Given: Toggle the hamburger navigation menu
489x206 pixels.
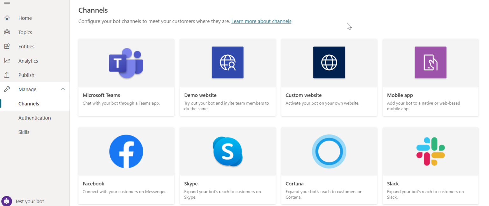Looking at the screenshot, I should [6, 4].
